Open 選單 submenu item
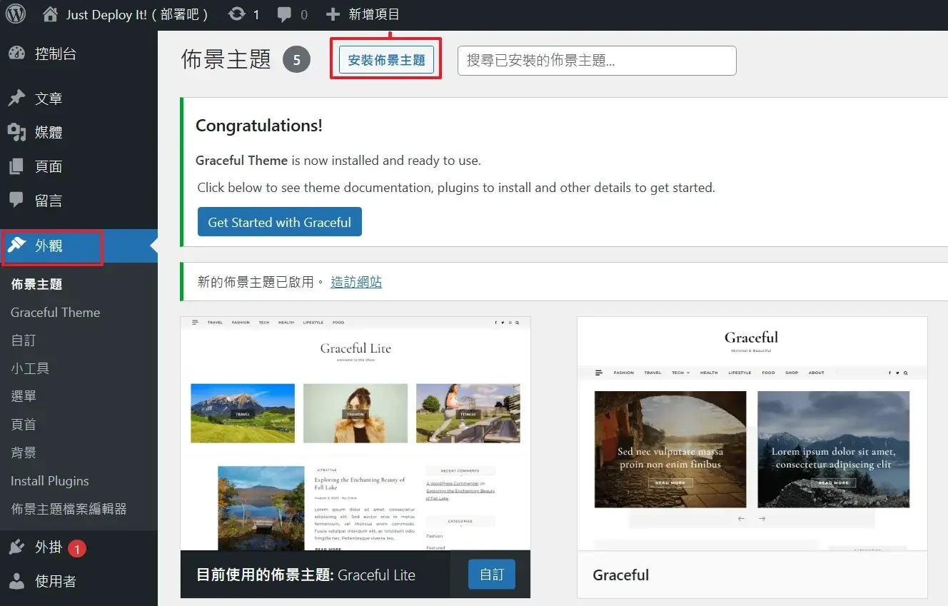Screen dimensions: 948x606 click(x=23, y=396)
